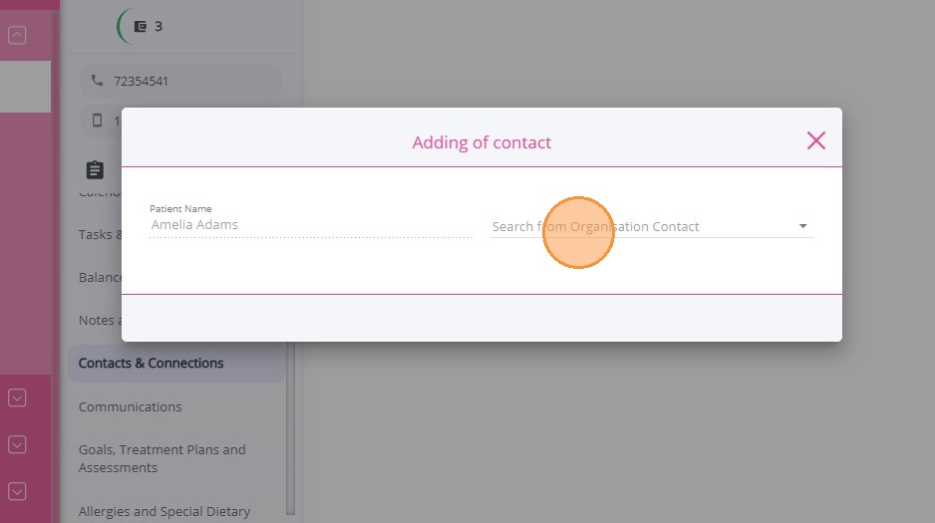This screenshot has height=523, width=935.
Task: Click the wallet icon near the number 3
Action: pyautogui.click(x=141, y=27)
